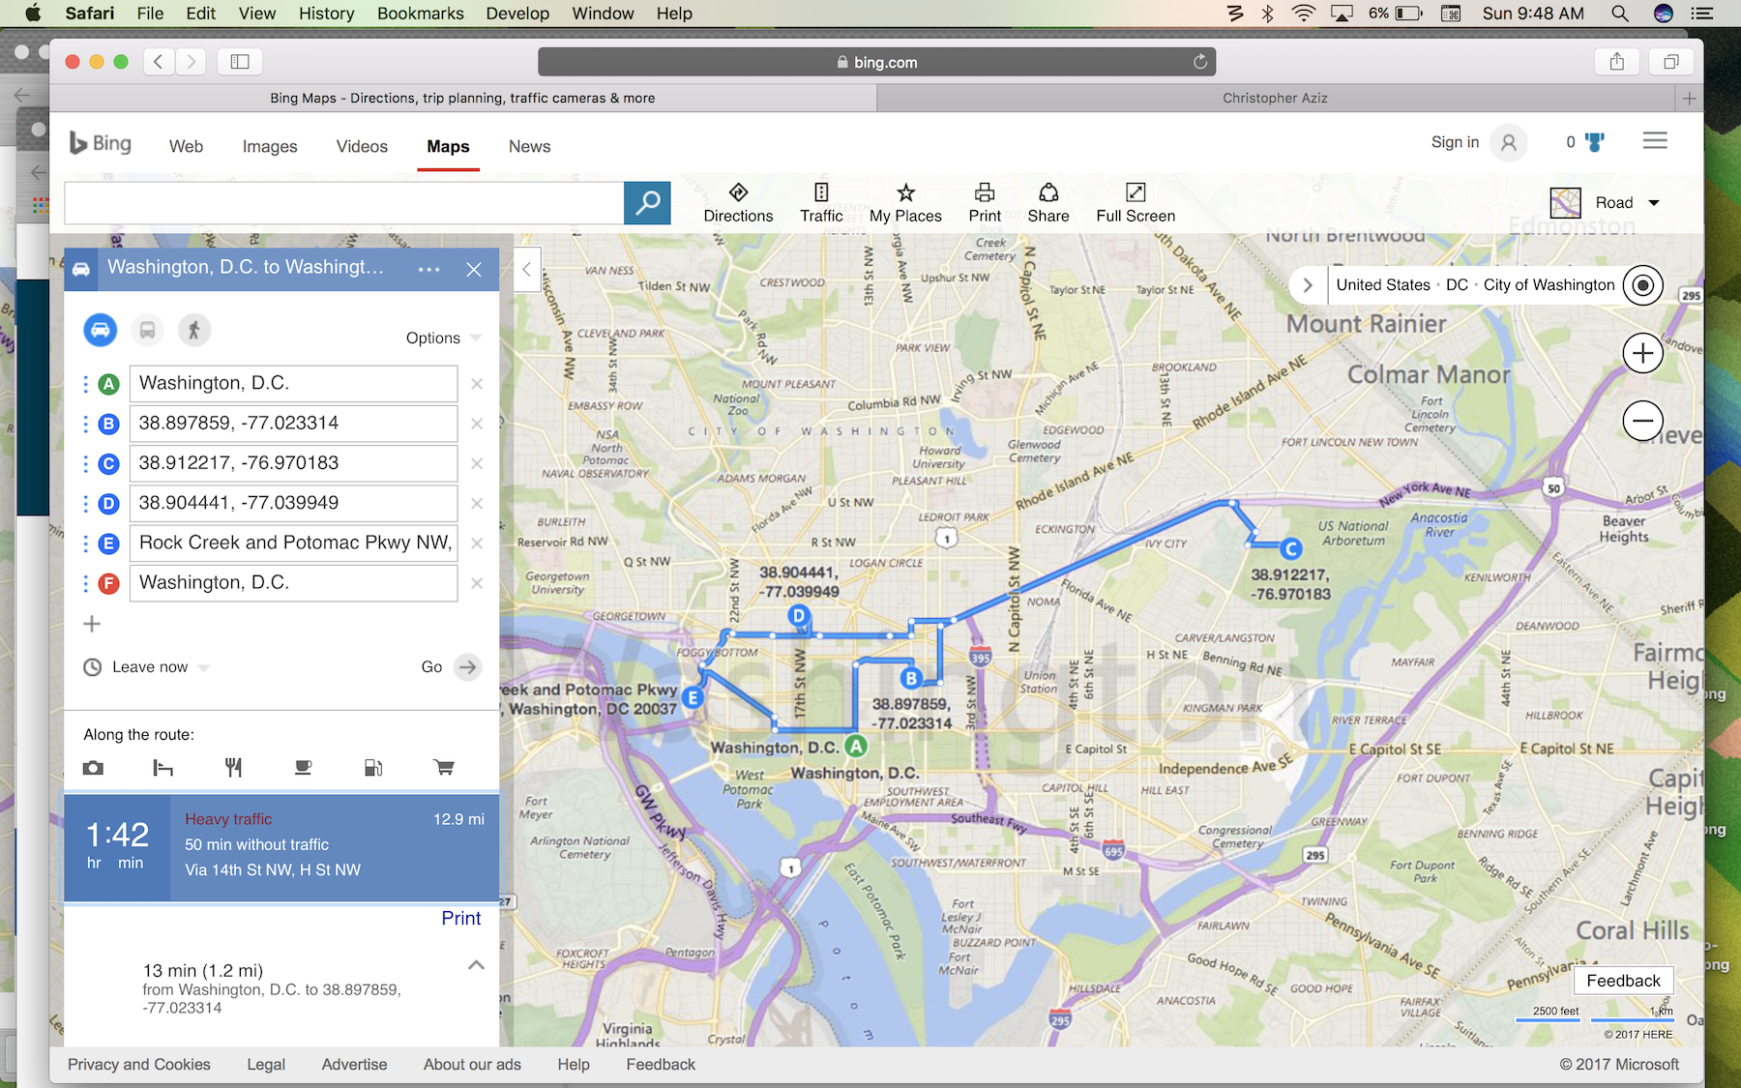Image resolution: width=1741 pixels, height=1088 pixels.
Task: Open the Bing hamburger menu
Action: pyautogui.click(x=1655, y=141)
